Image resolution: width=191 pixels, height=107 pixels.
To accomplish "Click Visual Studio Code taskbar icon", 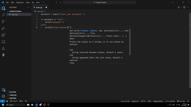I will 36,105.
